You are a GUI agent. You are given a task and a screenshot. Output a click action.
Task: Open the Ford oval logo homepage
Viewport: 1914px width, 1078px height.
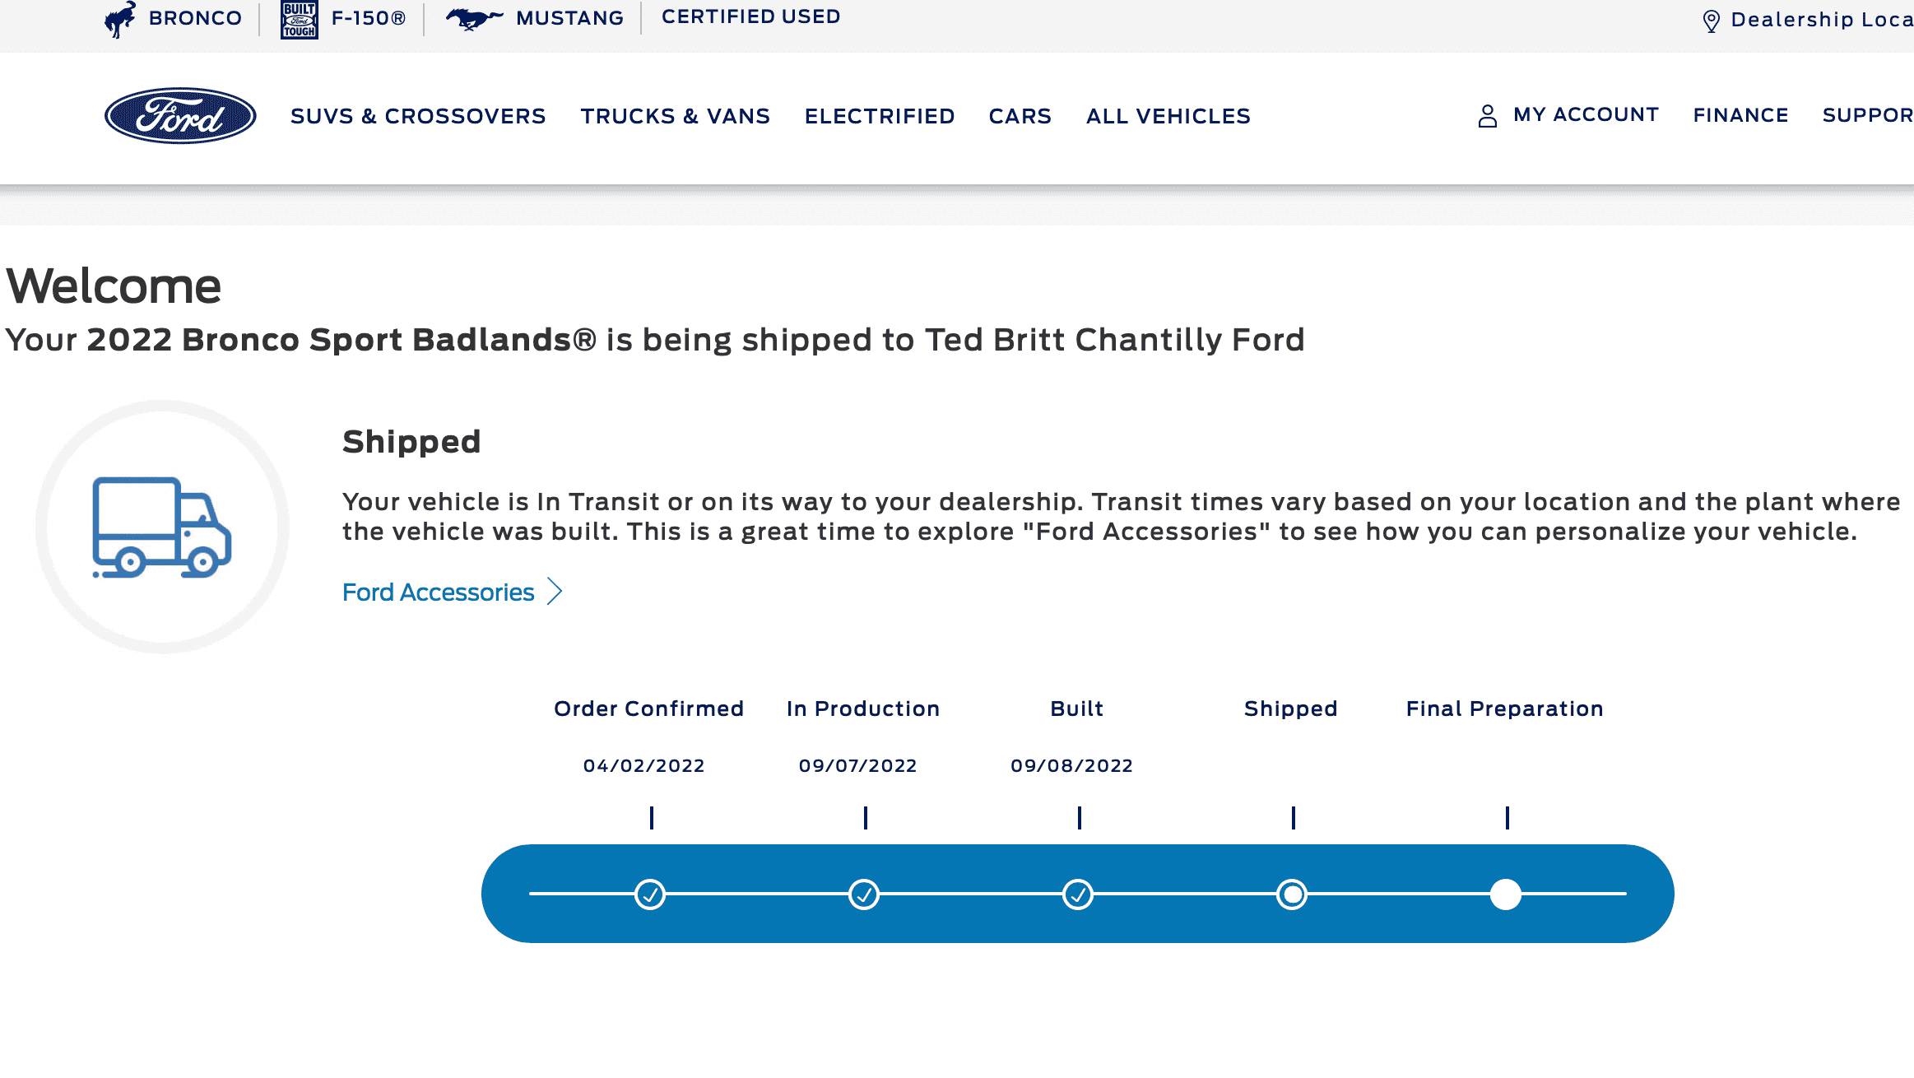179,116
